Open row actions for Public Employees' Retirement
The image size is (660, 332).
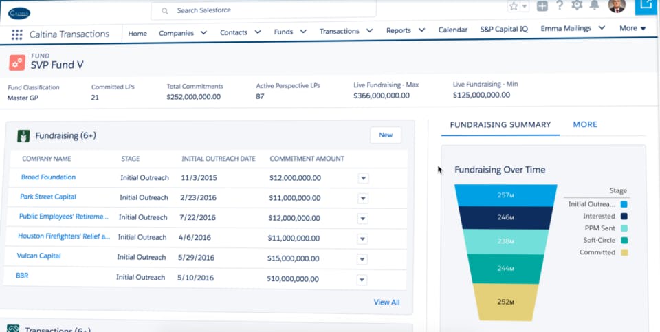[363, 219]
